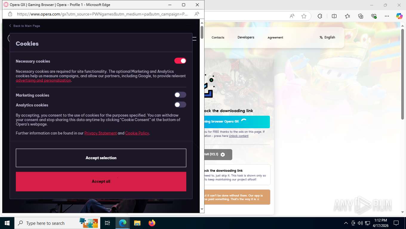View site information lock icon in Opera popup
This screenshot has width=406, height=229.
(x=10, y=14)
